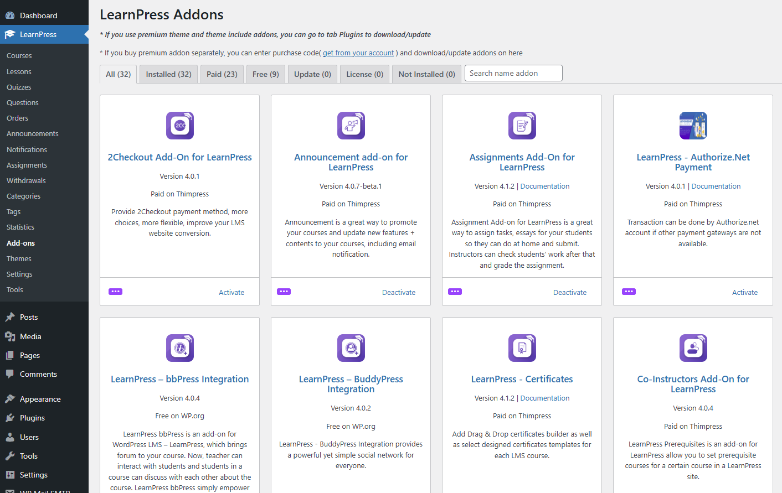Viewport: 782px width, 493px height.
Task: Open purple more-options button on Assignments card
Action: (x=455, y=292)
